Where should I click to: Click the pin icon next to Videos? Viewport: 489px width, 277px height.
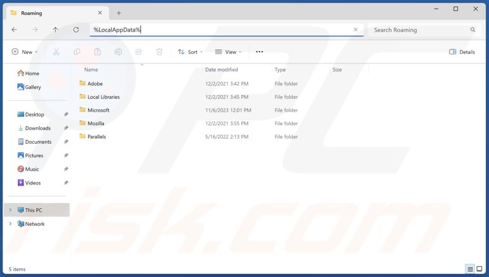tap(66, 183)
